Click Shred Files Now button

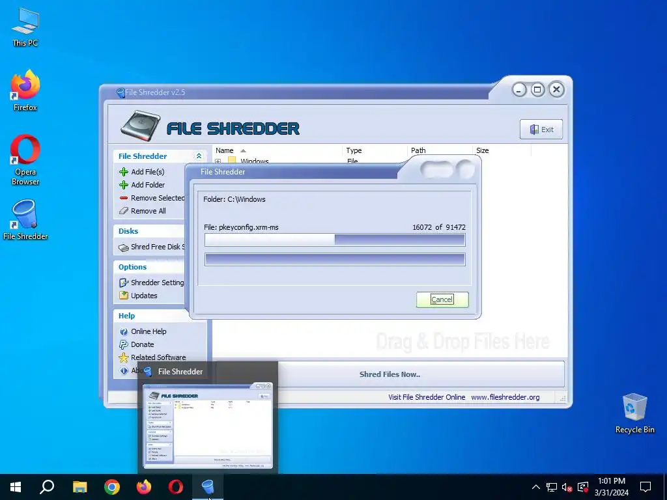390,374
